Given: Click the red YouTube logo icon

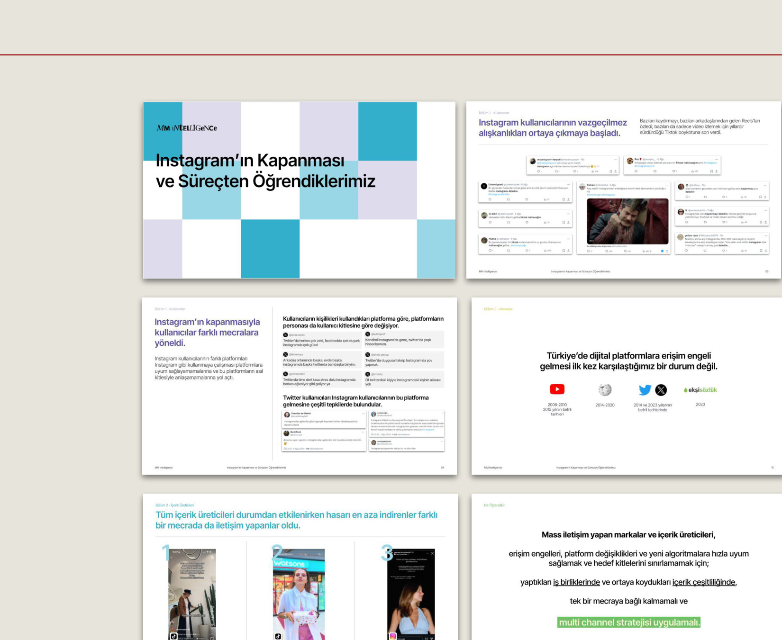Looking at the screenshot, I should [x=557, y=389].
